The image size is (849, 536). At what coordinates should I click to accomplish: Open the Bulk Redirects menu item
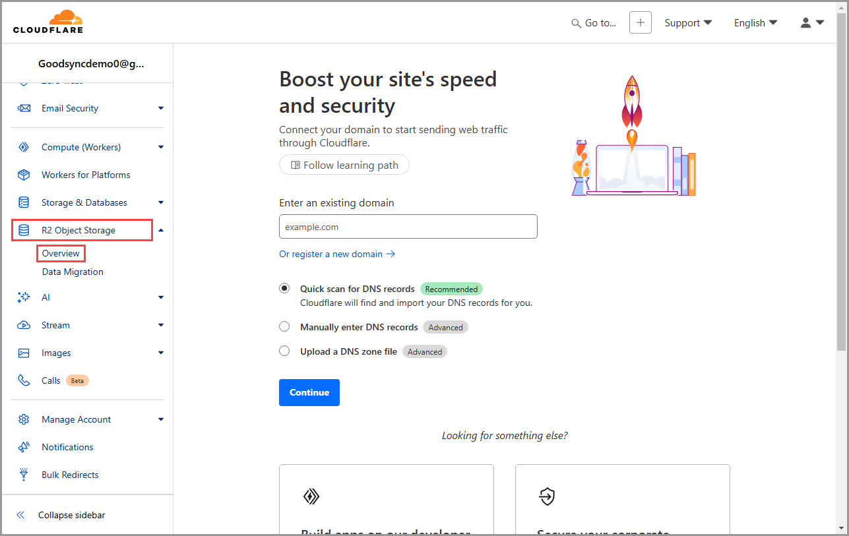click(70, 475)
